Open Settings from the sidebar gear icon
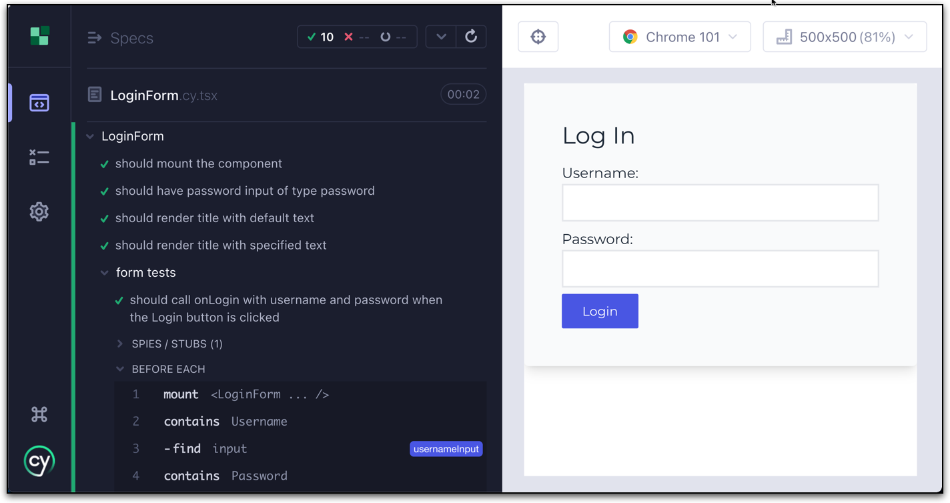Viewport: 950px width, 503px height. [39, 211]
